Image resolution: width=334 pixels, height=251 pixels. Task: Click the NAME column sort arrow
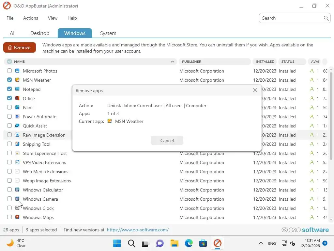point(172,62)
